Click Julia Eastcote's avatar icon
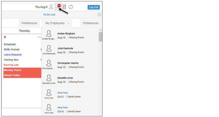 (49, 48)
